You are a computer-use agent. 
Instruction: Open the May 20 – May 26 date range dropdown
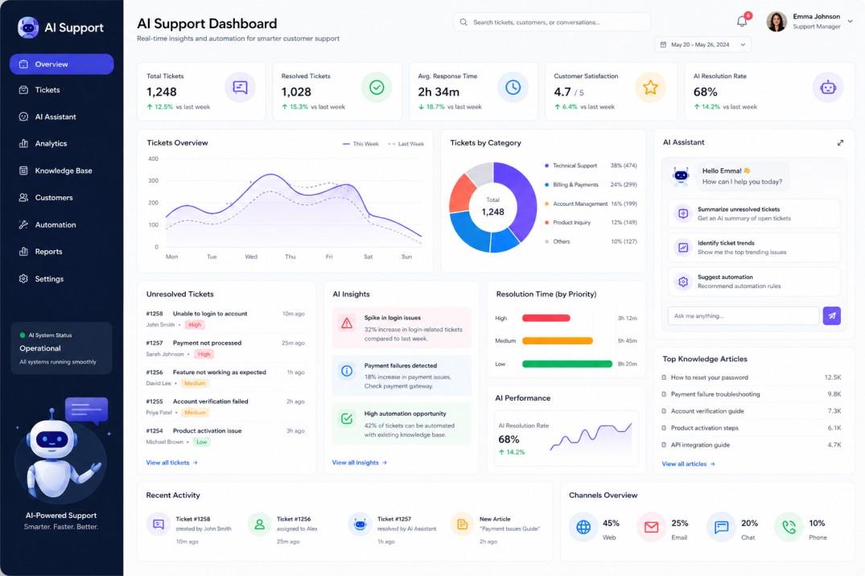pyautogui.click(x=702, y=45)
